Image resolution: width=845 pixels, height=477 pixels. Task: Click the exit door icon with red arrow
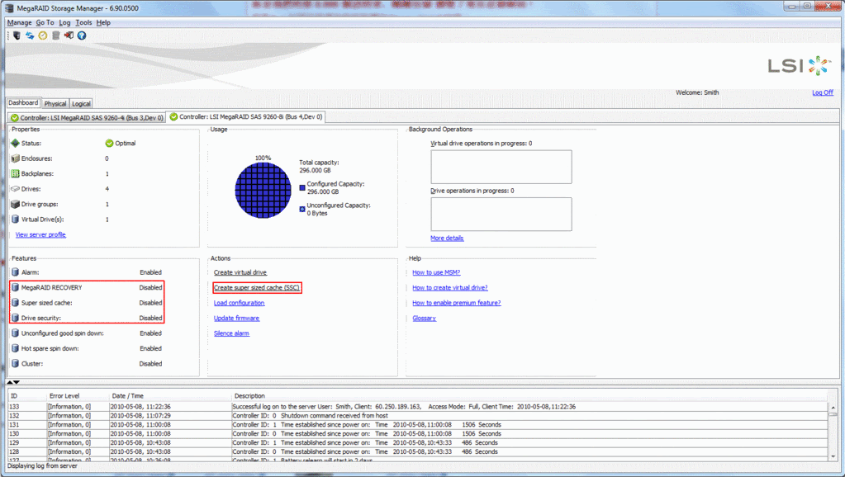point(69,35)
